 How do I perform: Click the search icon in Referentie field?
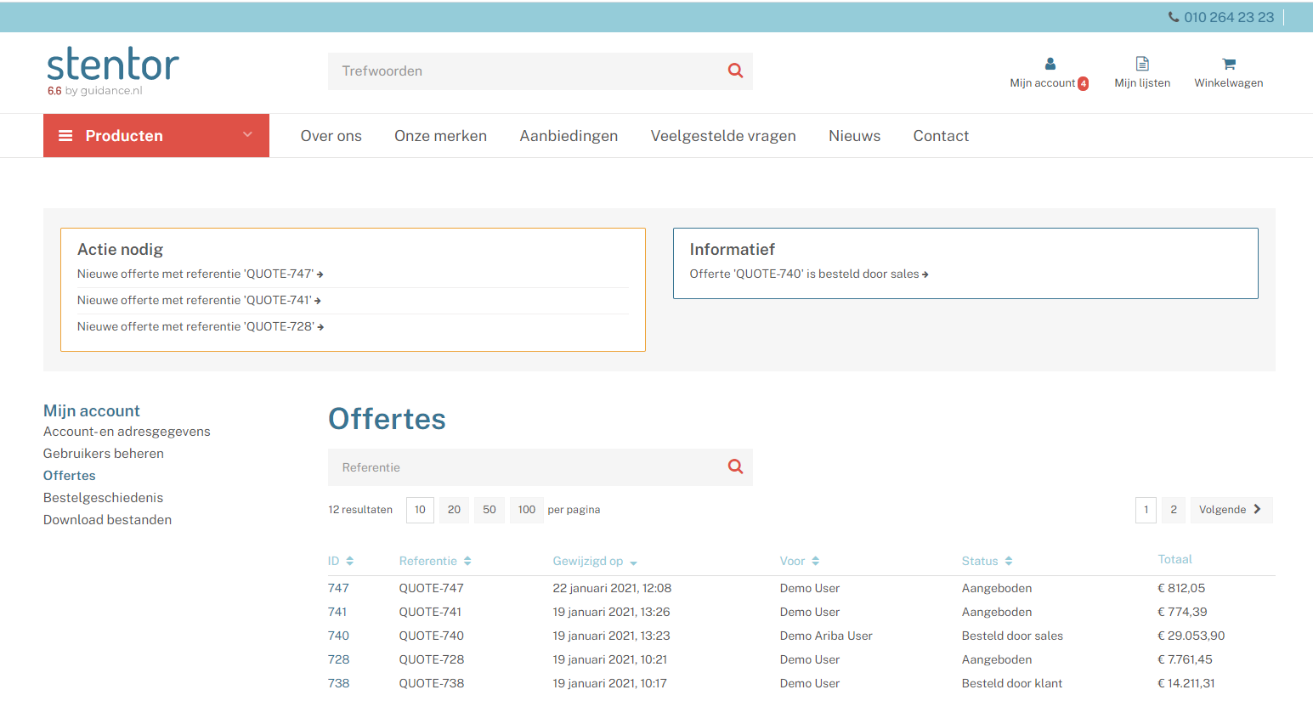[x=735, y=466]
